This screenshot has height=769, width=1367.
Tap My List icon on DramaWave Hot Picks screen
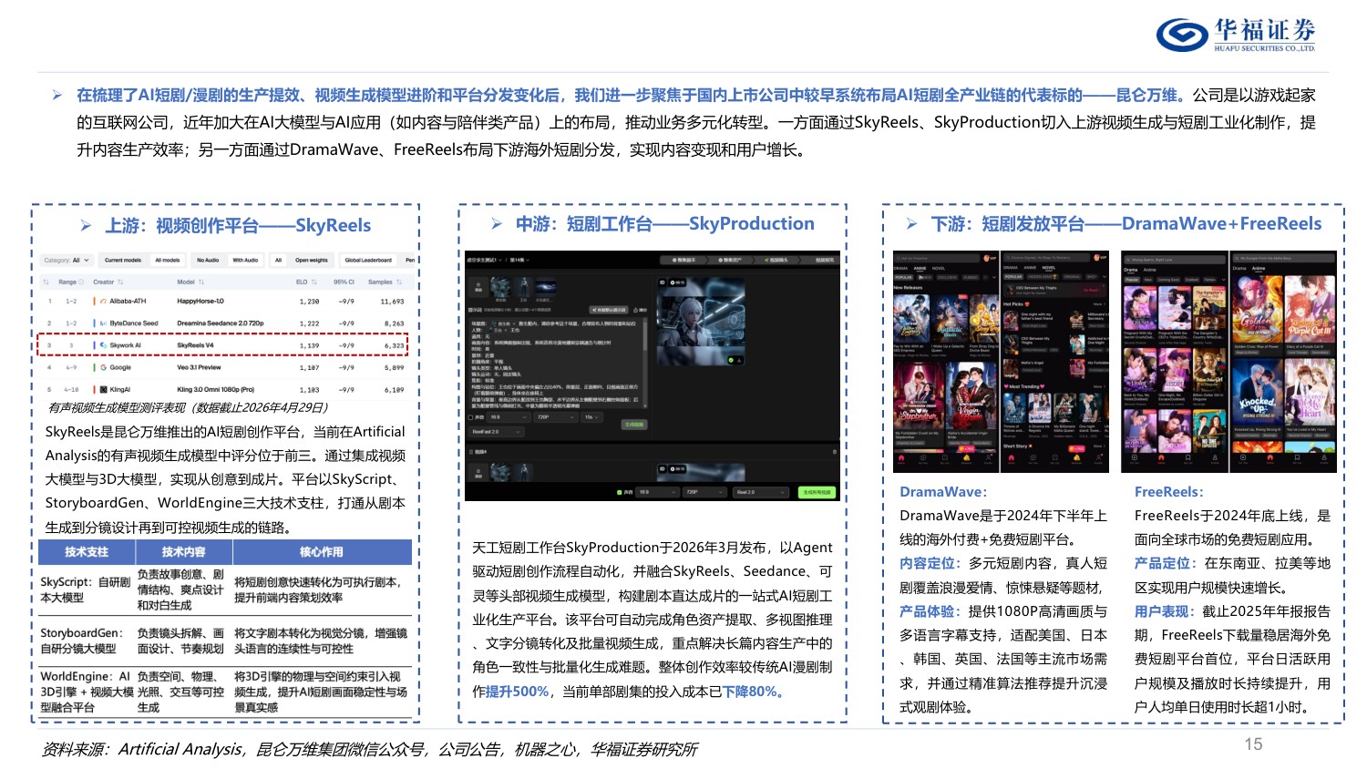(1055, 460)
